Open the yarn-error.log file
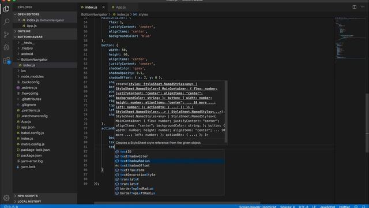 pyautogui.click(x=45, y=161)
